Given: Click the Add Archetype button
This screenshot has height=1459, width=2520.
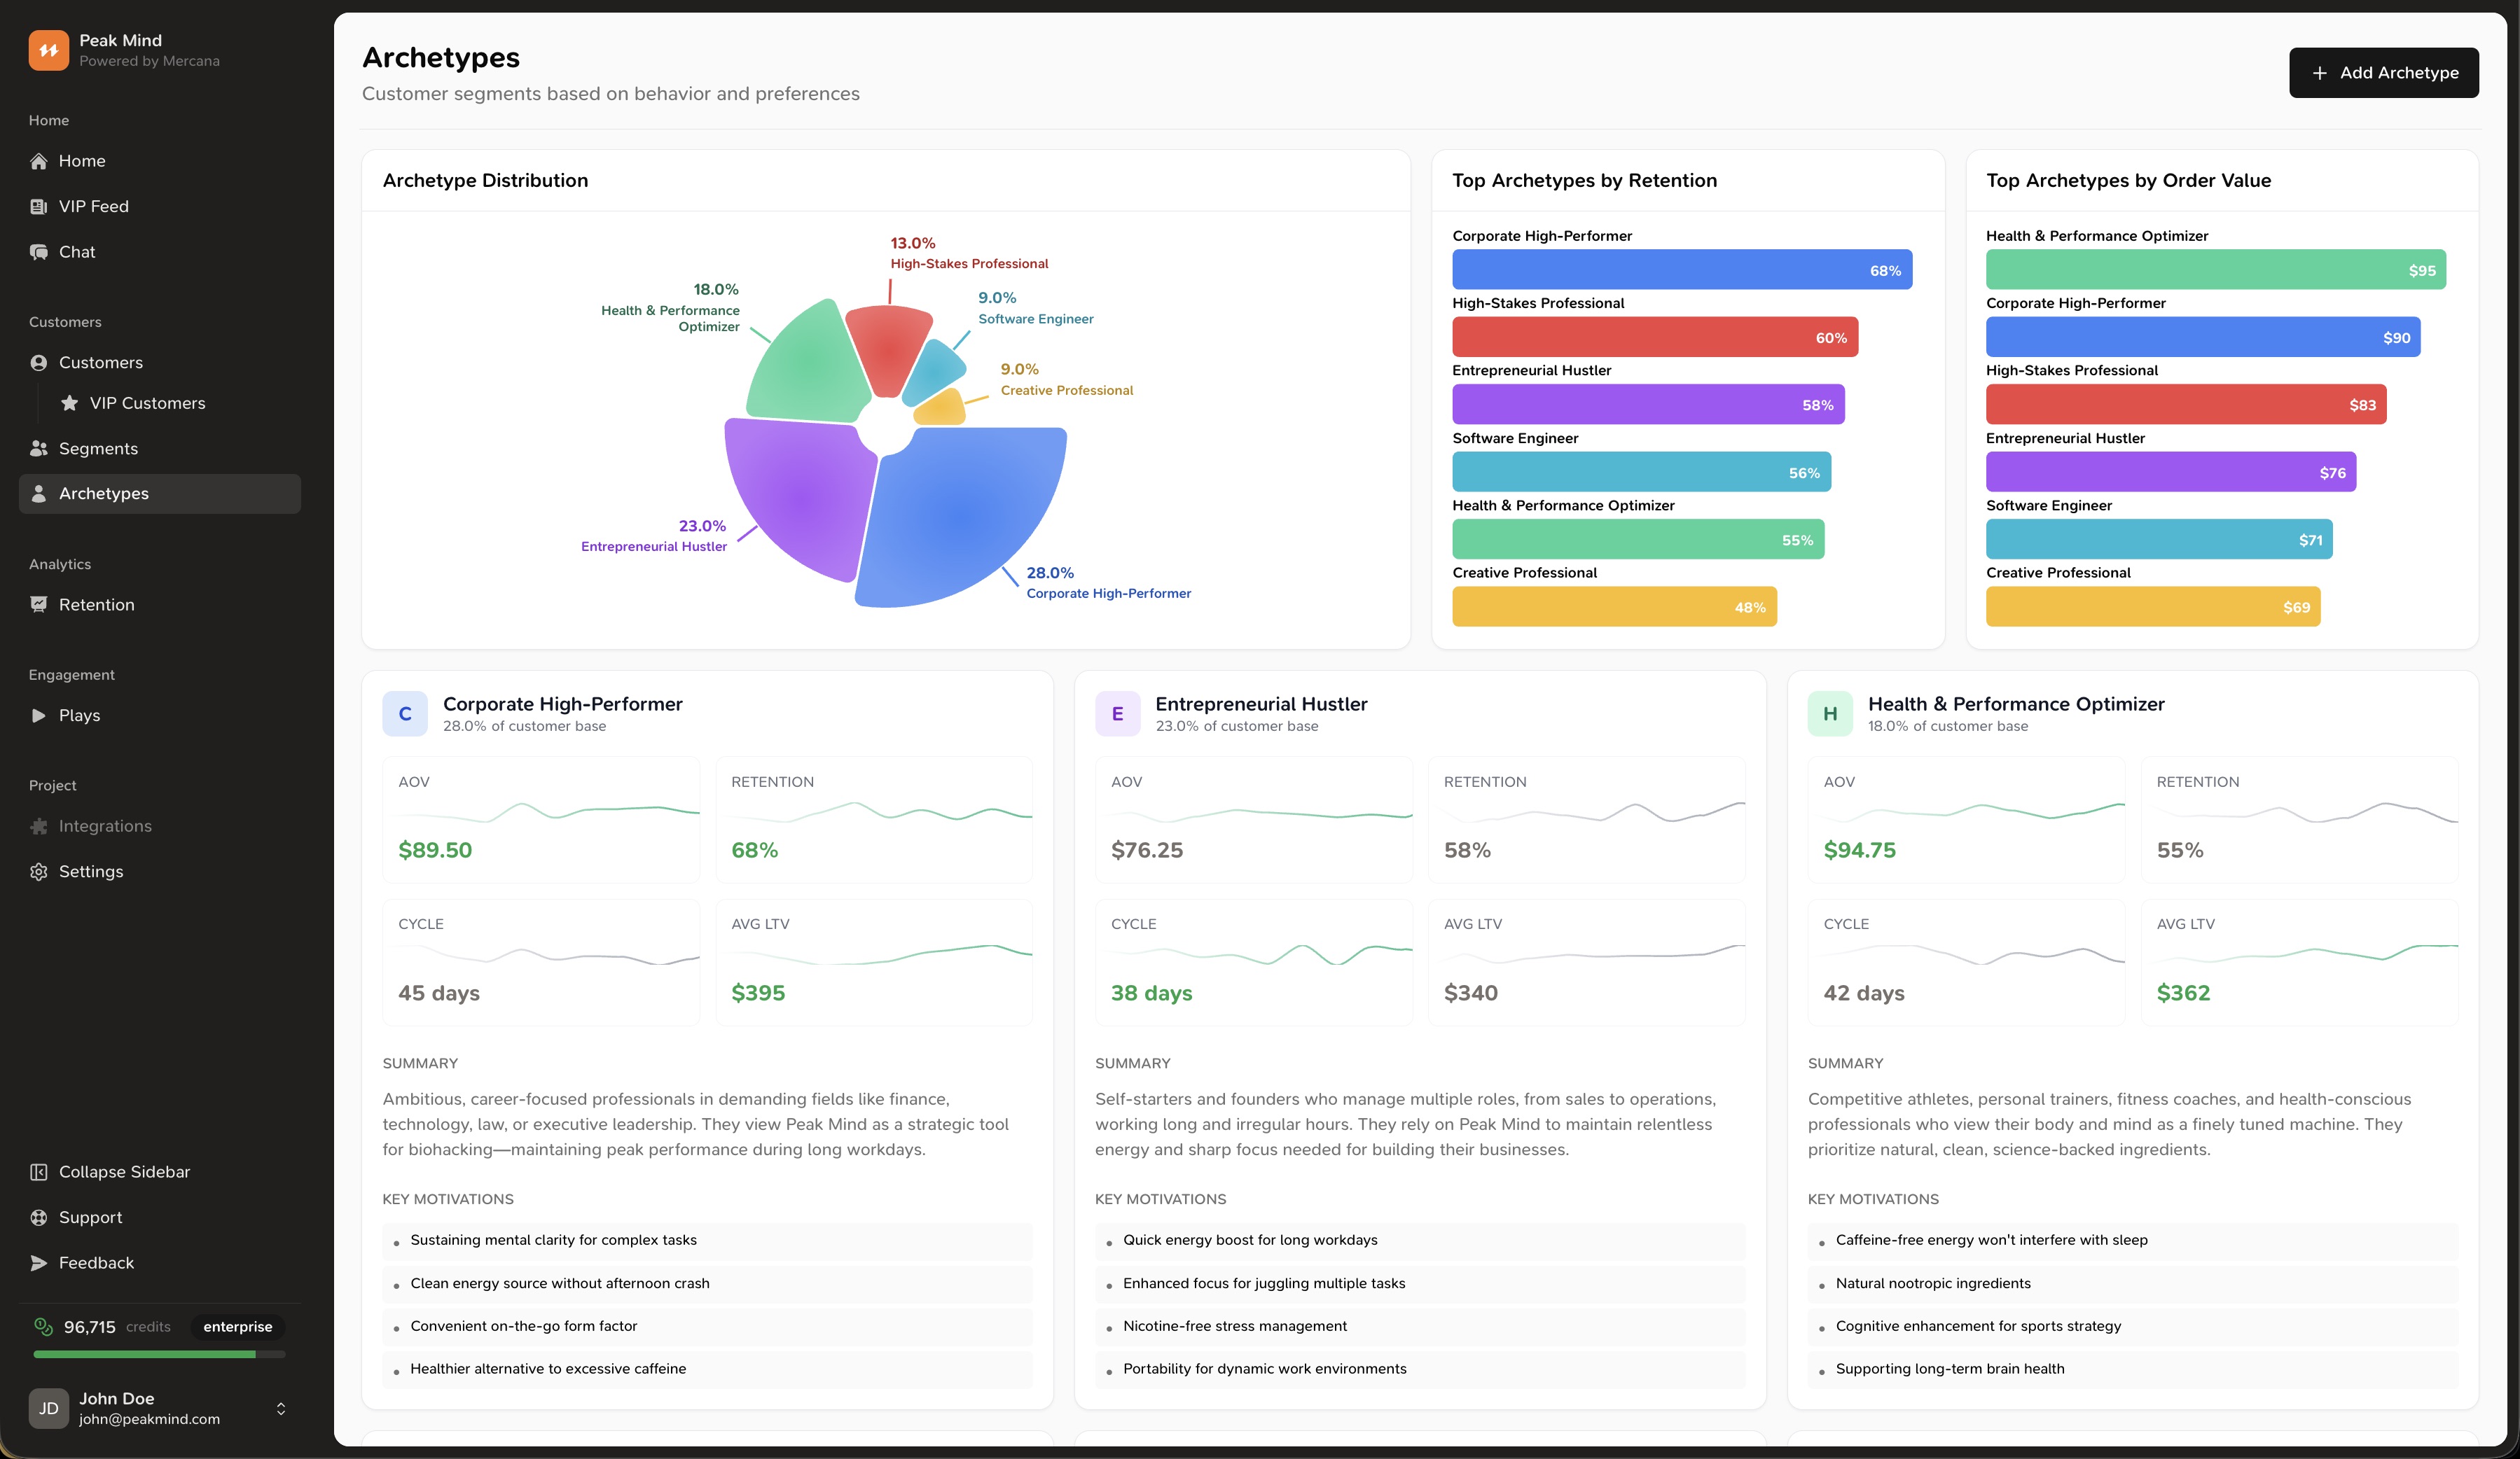Looking at the screenshot, I should [2383, 73].
